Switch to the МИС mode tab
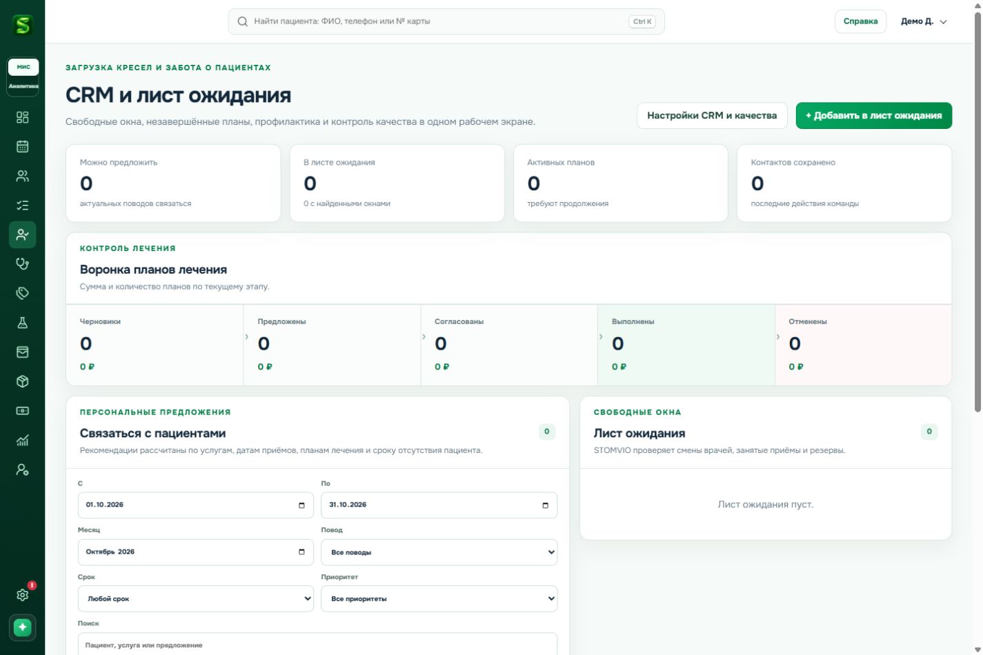Image resolution: width=983 pixels, height=655 pixels. coord(23,67)
